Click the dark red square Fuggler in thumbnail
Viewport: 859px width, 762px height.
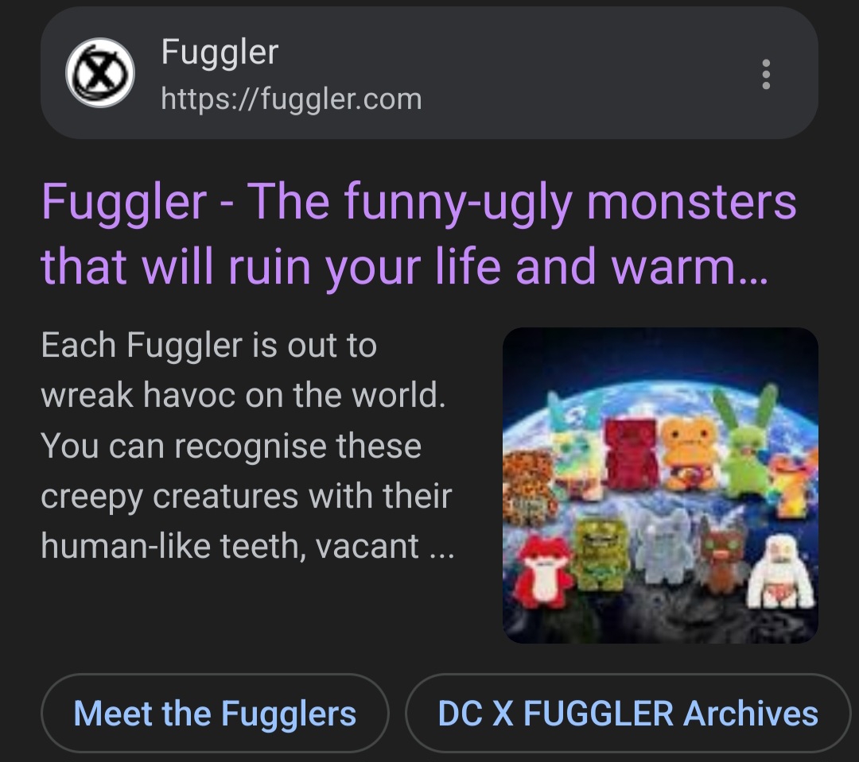pos(630,454)
